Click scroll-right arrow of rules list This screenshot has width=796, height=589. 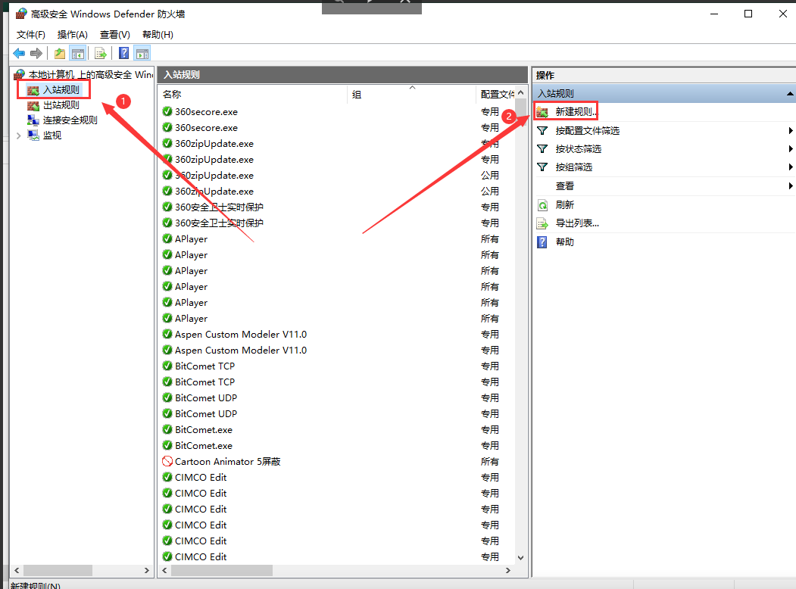508,570
